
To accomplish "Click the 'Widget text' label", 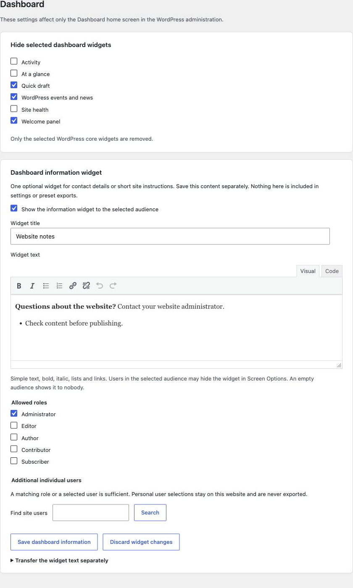I will [25, 255].
